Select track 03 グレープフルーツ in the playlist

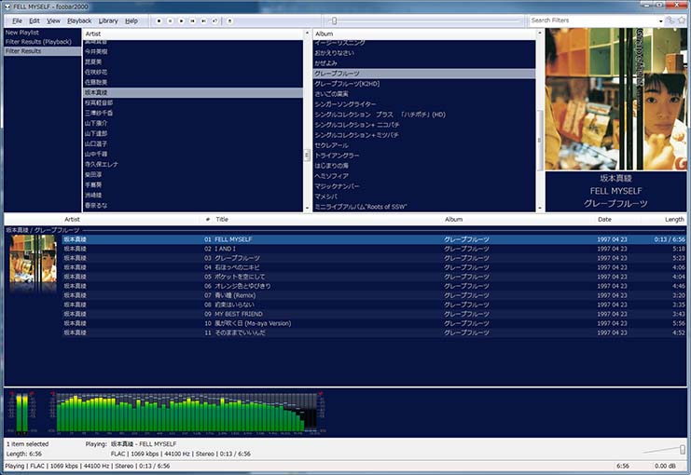(374, 258)
